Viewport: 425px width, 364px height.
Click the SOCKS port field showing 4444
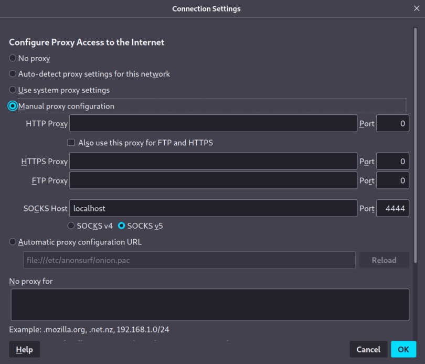(x=392, y=208)
